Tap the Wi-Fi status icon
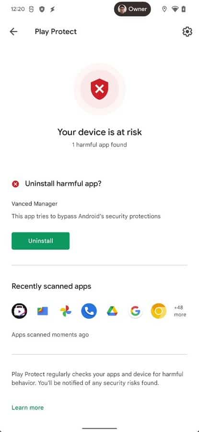Screen dimensions: 199x432 click(175, 9)
